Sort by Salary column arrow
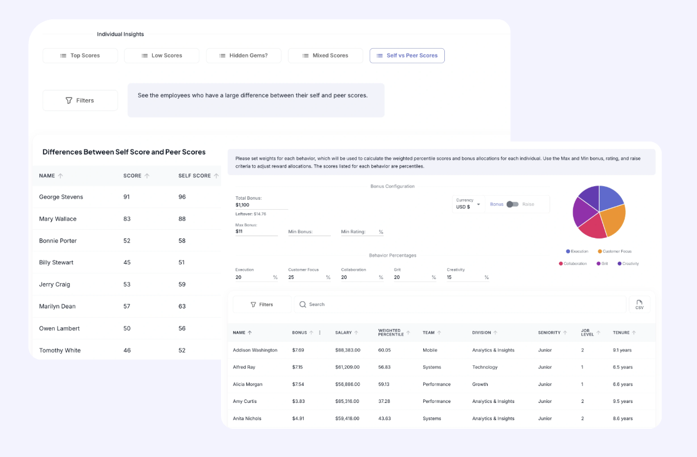 (x=357, y=332)
